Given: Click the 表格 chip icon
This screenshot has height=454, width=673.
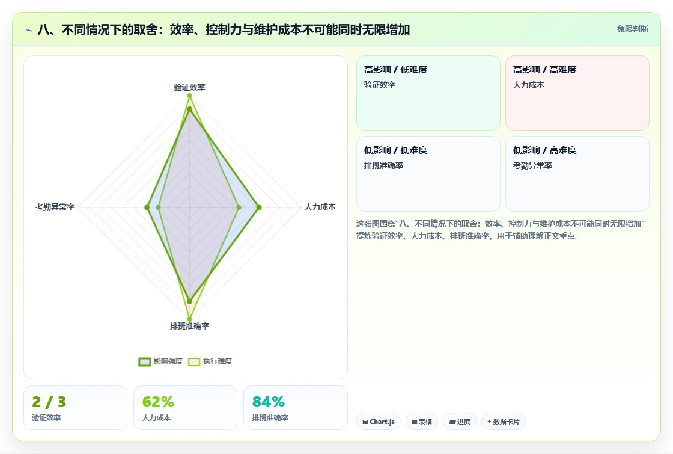Looking at the screenshot, I should (x=414, y=422).
